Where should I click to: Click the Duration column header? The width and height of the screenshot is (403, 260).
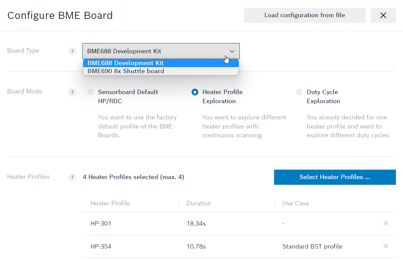[199, 203]
